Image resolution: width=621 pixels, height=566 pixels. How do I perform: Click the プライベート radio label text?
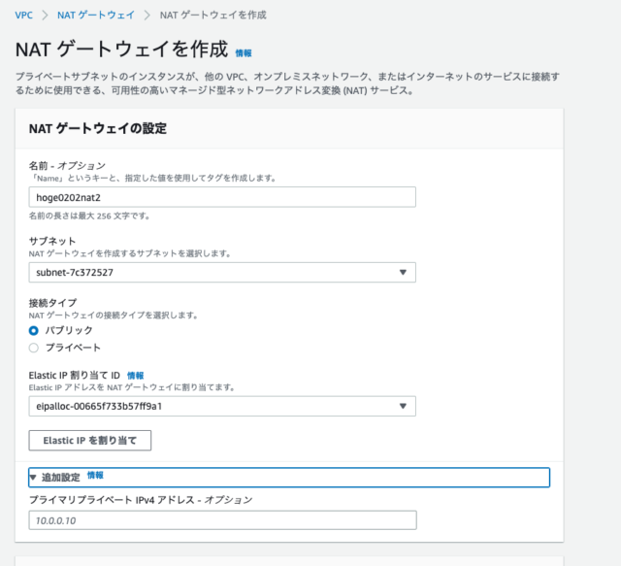[x=73, y=348]
